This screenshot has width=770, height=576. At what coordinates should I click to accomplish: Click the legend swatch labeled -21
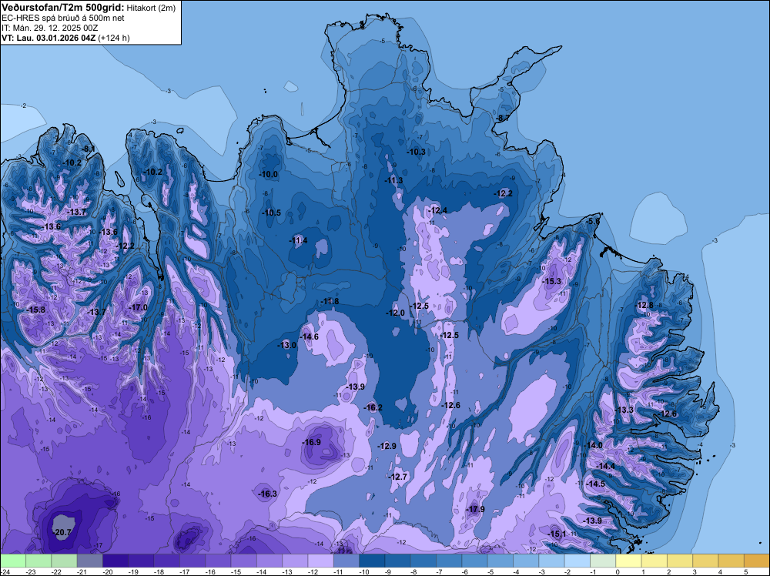coord(90,561)
